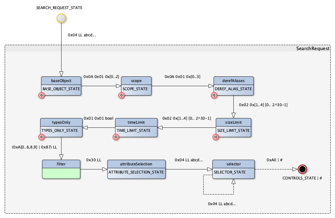Select the '0xA0 | #' transition label
Image resolution: width=335 pixels, height=218 pixels.
click(x=275, y=160)
